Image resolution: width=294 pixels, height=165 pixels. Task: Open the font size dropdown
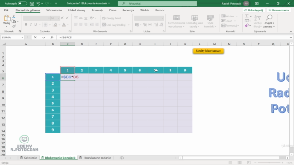coord(58,18)
